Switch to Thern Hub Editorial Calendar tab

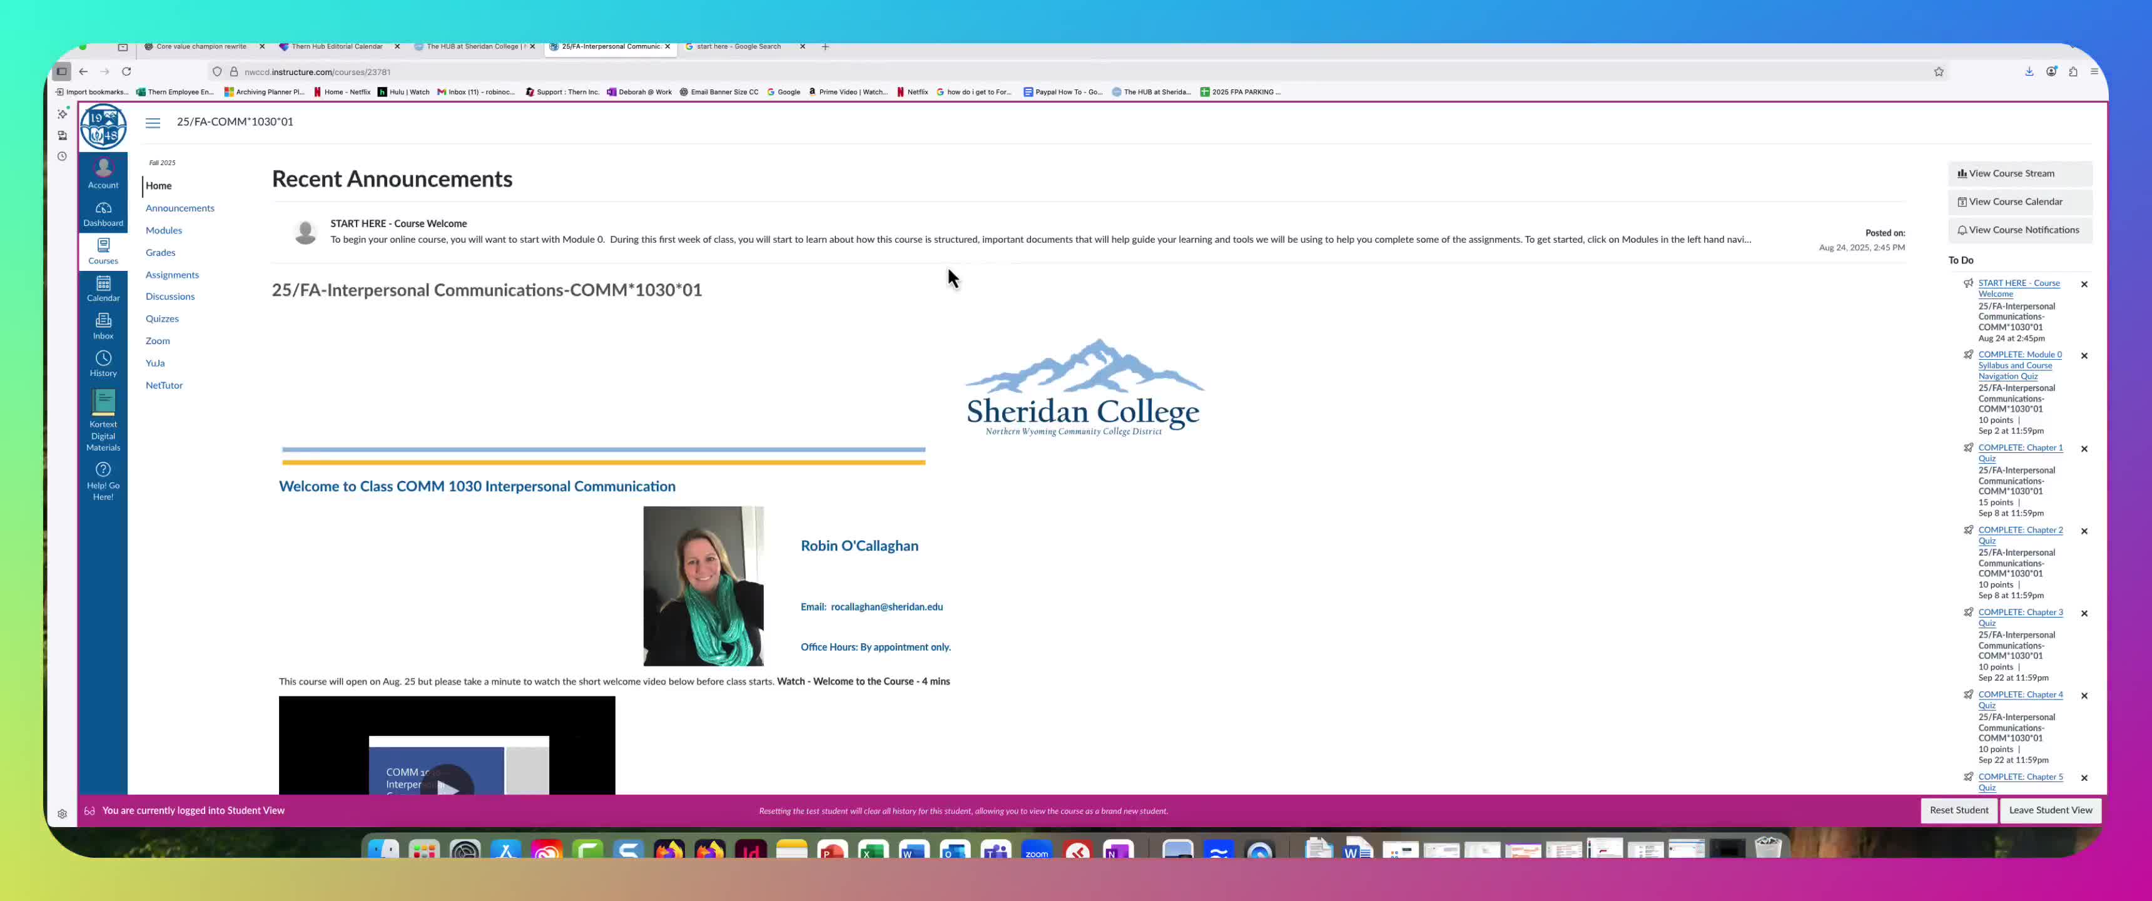click(337, 47)
